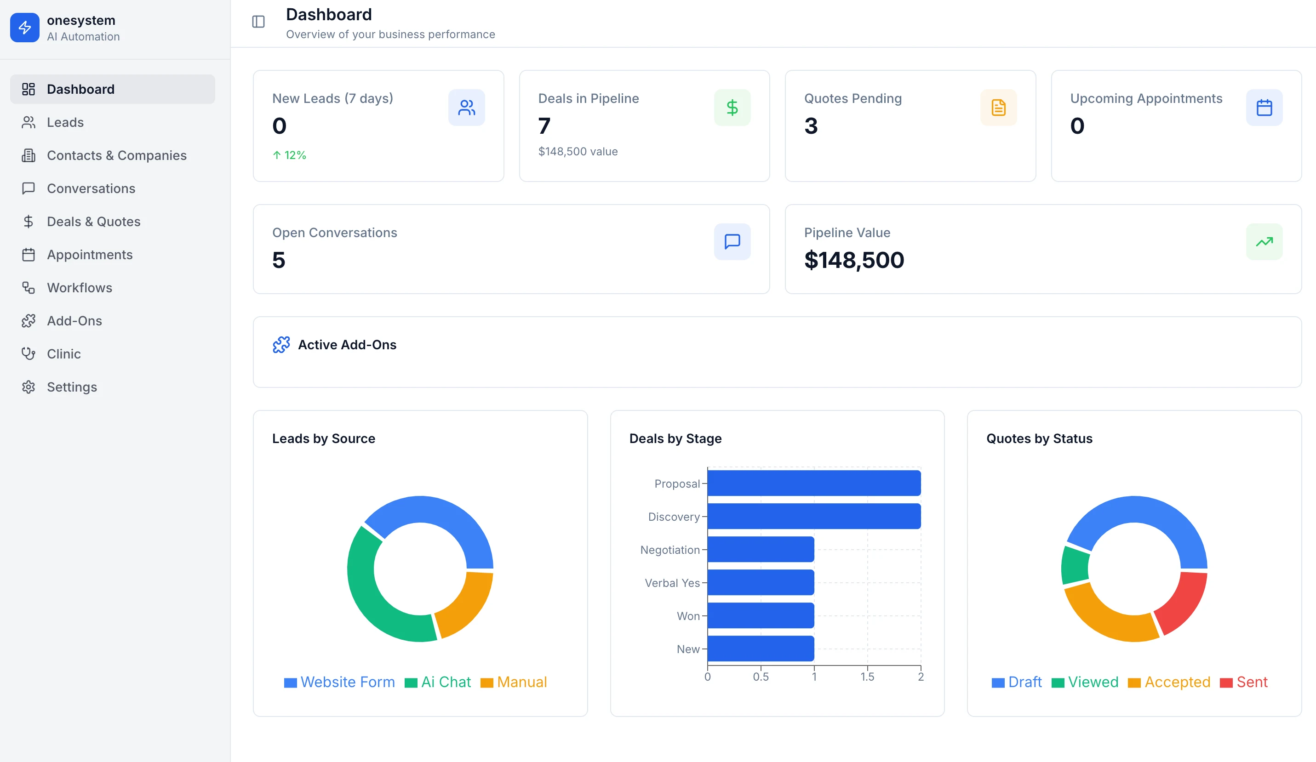The image size is (1316, 762).
Task: Open Leads in the sidebar
Action: [x=65, y=122]
